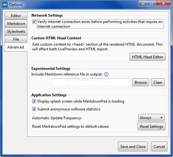Viewport: 173px width, 157px height.
Task: Switch to the Editor tab
Action: coord(16,16)
